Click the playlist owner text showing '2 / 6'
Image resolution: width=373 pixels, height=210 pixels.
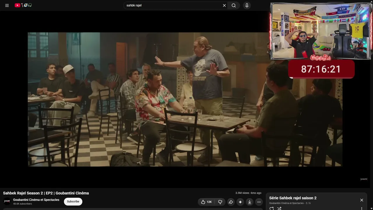click(290, 203)
